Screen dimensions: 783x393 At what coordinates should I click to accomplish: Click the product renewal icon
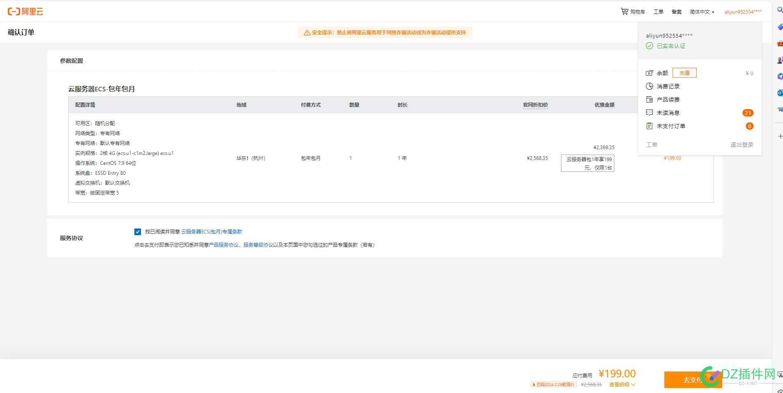tap(649, 100)
